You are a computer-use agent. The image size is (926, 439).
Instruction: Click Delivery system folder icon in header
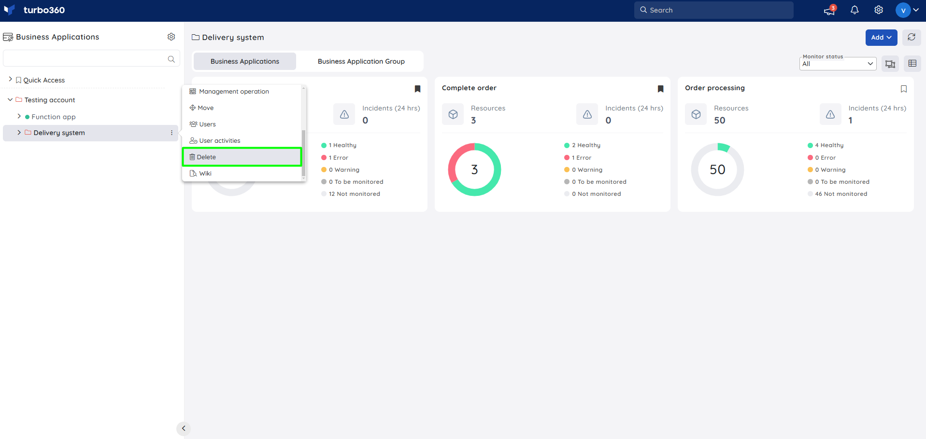click(196, 37)
